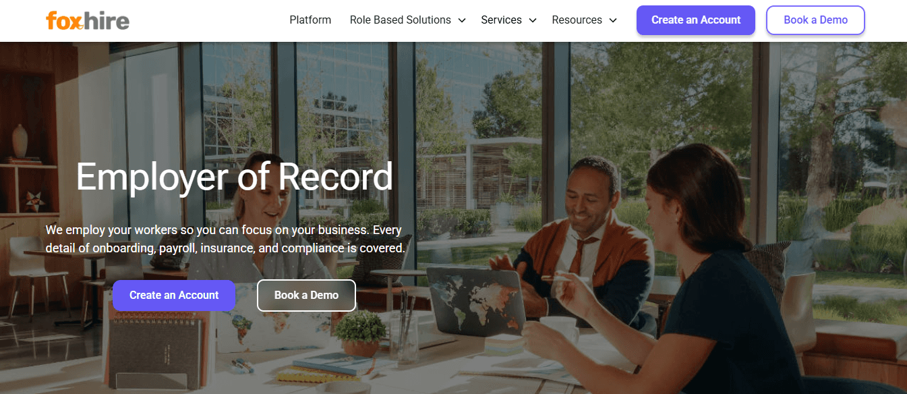Click the Employer of Record heading
907x394 pixels.
(234, 177)
